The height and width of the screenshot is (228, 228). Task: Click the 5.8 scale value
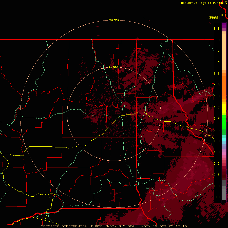coord(217,85)
